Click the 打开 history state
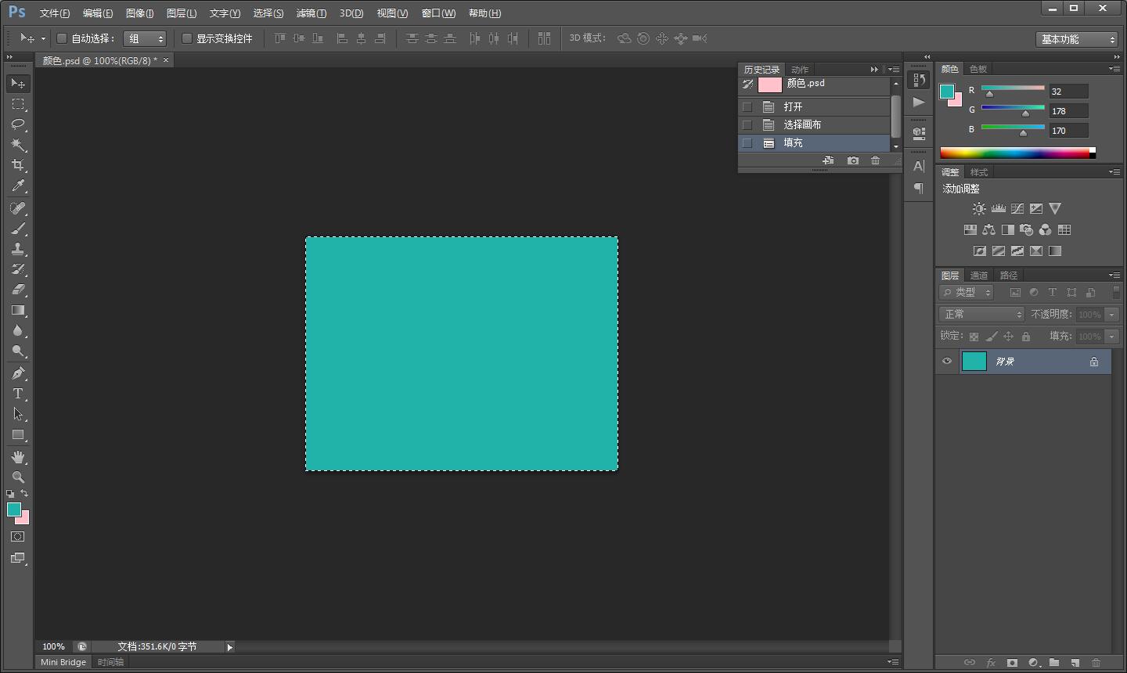 tap(793, 106)
